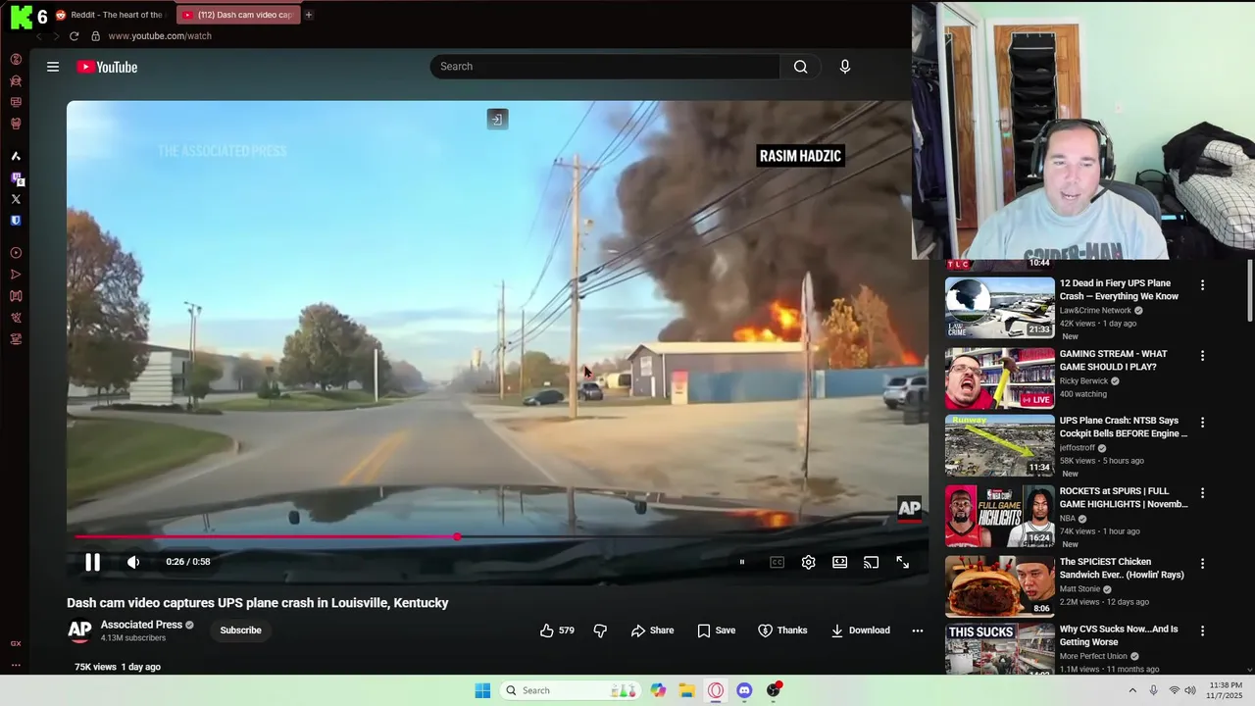Show hidden system tray icons
The width and height of the screenshot is (1255, 706).
(1132, 690)
